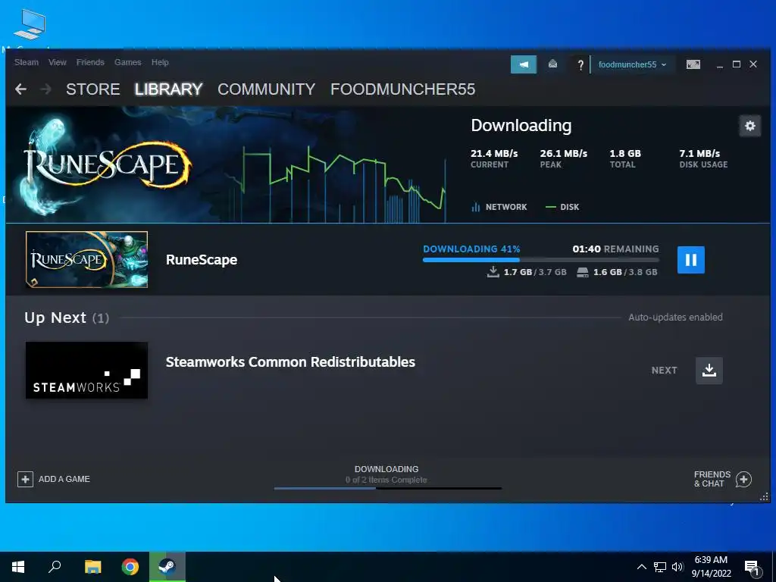Open the volume speaker tray icon
The height and width of the screenshot is (582, 776).
point(677,567)
